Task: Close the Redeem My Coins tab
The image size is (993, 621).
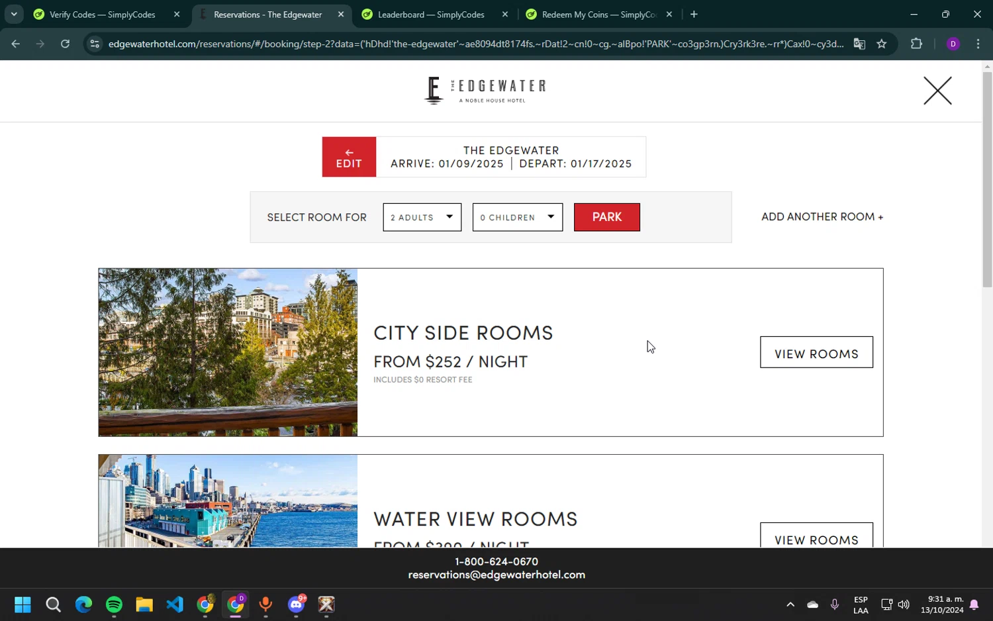Action: tap(669, 14)
